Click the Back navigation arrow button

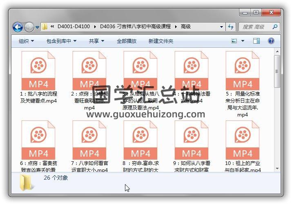click(18, 27)
